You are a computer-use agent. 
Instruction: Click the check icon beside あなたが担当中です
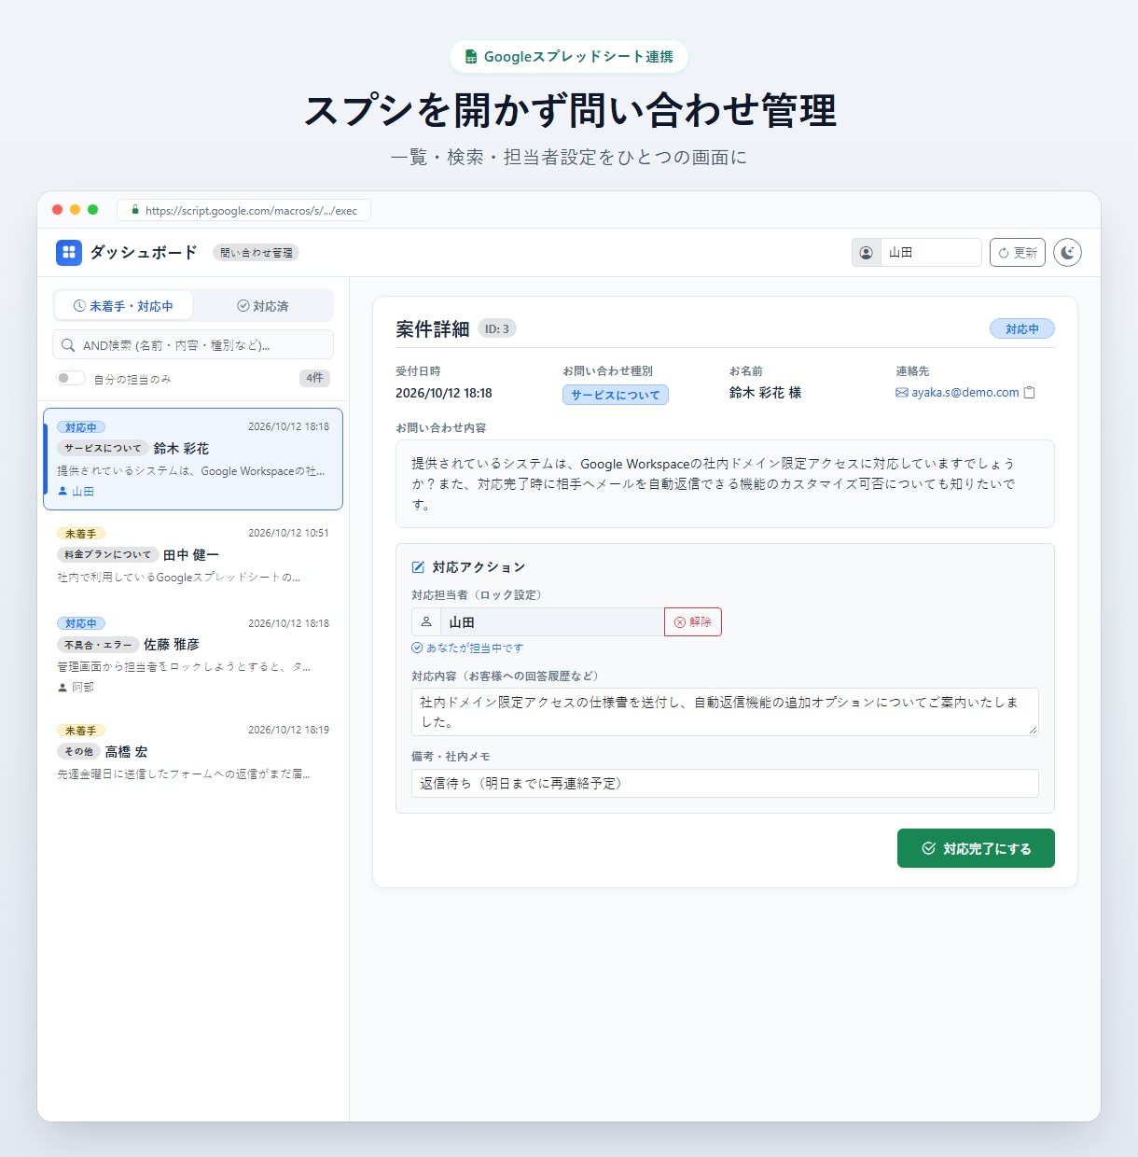[x=417, y=648]
